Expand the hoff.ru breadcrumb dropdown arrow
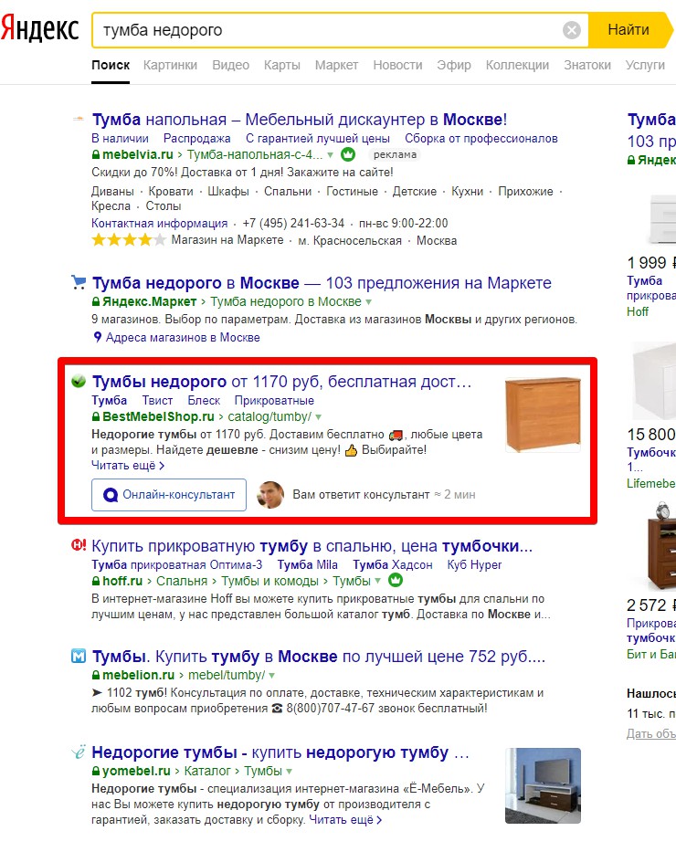 click(377, 582)
